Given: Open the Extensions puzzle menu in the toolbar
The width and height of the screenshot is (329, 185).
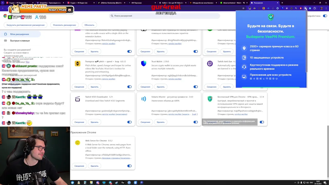Looking at the screenshot, I should pos(315,8).
